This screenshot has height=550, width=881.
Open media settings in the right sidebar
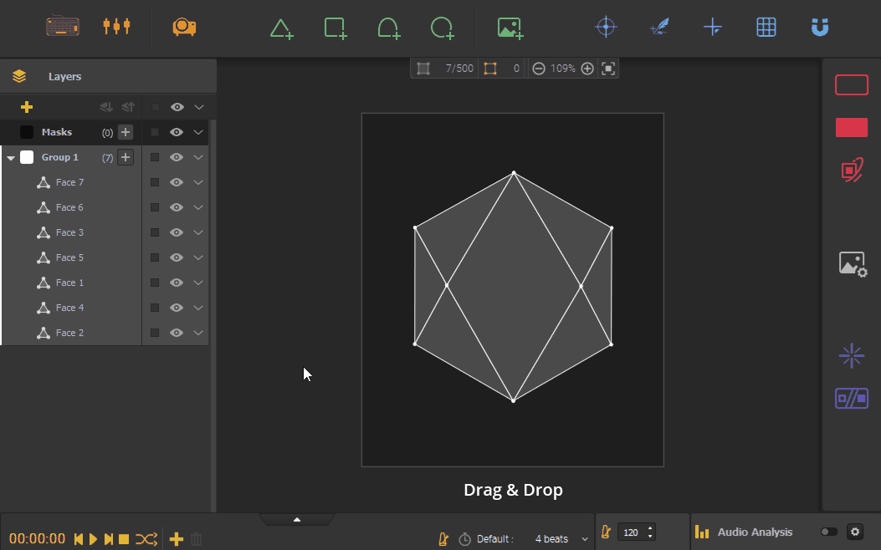852,263
